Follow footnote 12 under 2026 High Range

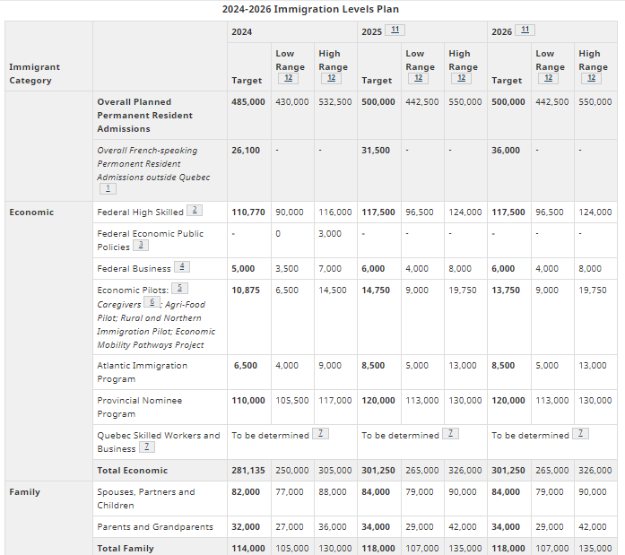tap(592, 79)
